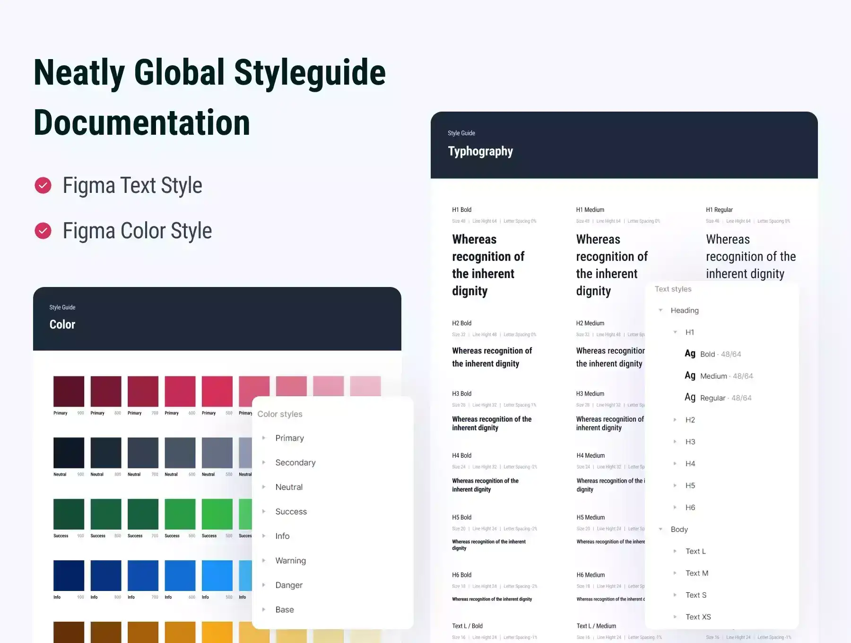Click the Ag icon for Regular 48/64
The height and width of the screenshot is (643, 851).
point(690,398)
